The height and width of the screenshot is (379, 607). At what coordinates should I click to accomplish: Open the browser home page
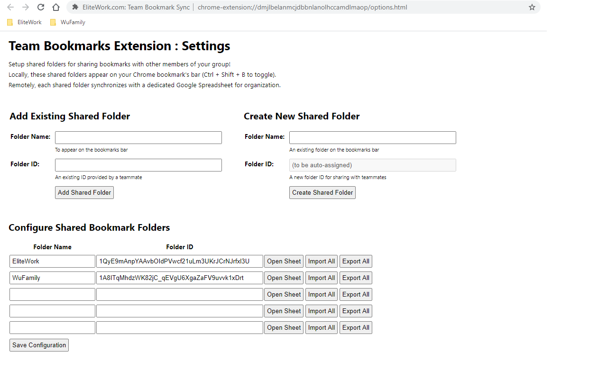tap(56, 7)
